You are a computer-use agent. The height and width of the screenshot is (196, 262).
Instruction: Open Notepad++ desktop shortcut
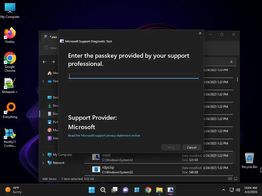(x=10, y=85)
